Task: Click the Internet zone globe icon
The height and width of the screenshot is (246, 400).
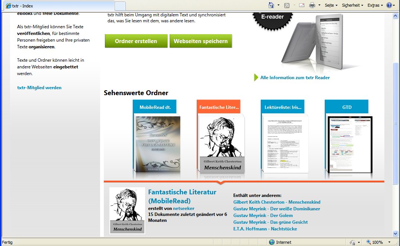Action: pos(272,242)
